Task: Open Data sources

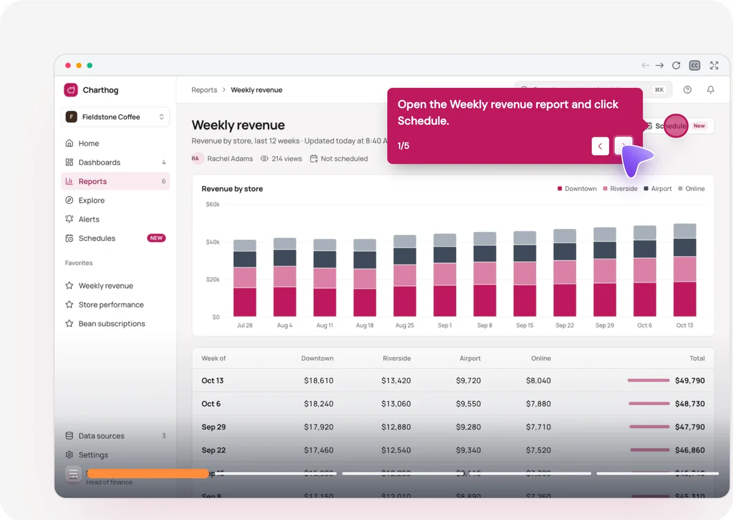Action: pyautogui.click(x=115, y=436)
